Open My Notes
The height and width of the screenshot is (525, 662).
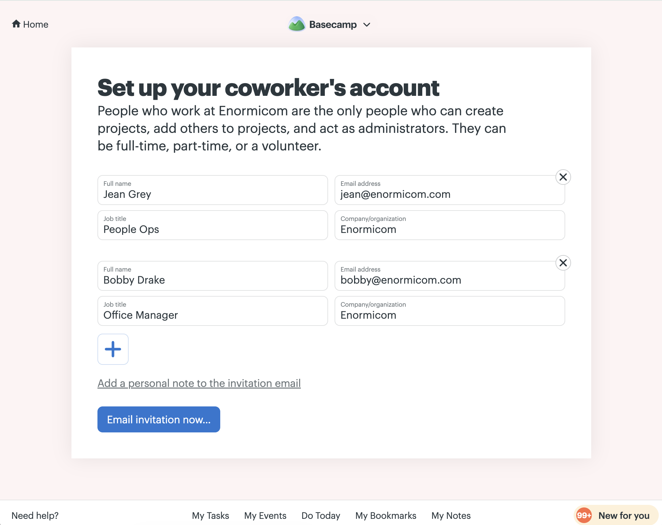pos(451,516)
